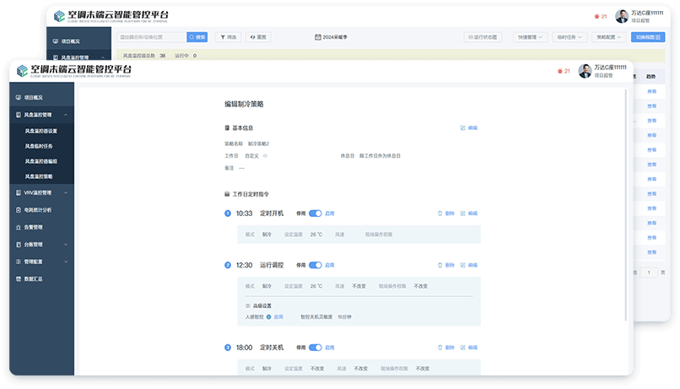Click the 筛选 filter button in back window
This screenshot has width=680, height=389.
tap(229, 37)
